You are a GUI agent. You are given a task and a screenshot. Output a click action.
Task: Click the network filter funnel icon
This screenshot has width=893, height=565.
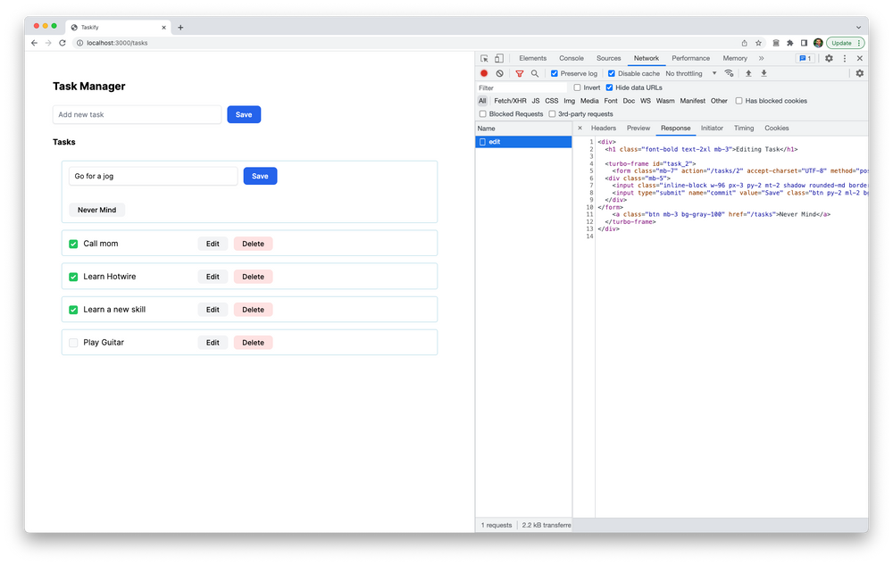pyautogui.click(x=521, y=73)
